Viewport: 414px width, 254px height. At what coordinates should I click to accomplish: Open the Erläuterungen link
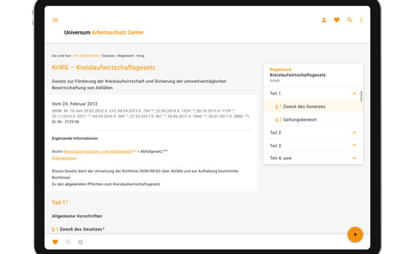coord(64,158)
